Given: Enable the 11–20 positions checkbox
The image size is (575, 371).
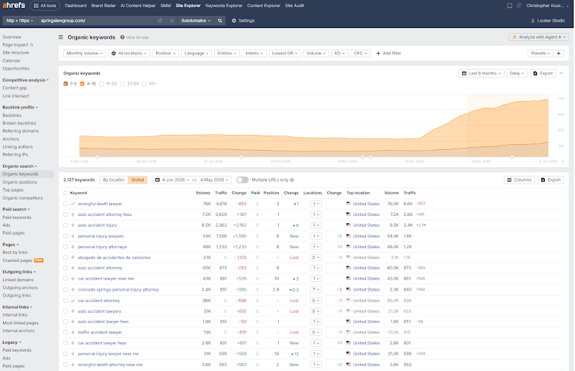Looking at the screenshot, I should (102, 84).
